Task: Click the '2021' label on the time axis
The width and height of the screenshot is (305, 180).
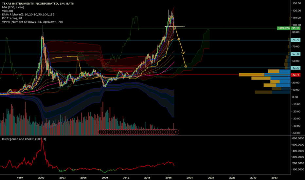Action: pyautogui.click(x=190, y=177)
